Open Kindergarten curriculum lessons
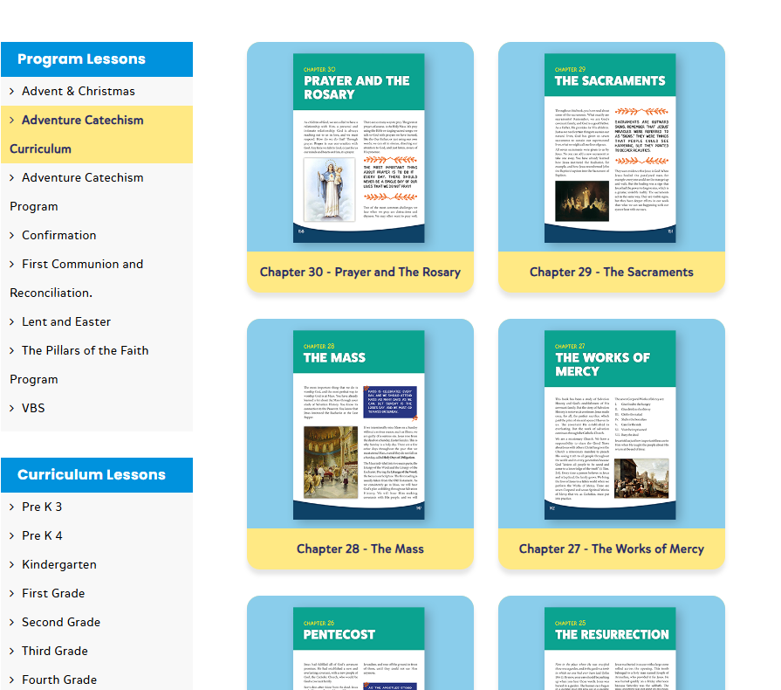The width and height of the screenshot is (781, 690). [59, 564]
